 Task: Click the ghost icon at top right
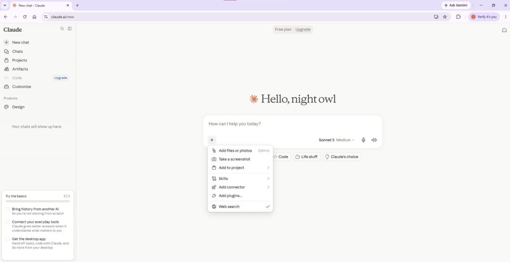[x=504, y=30]
